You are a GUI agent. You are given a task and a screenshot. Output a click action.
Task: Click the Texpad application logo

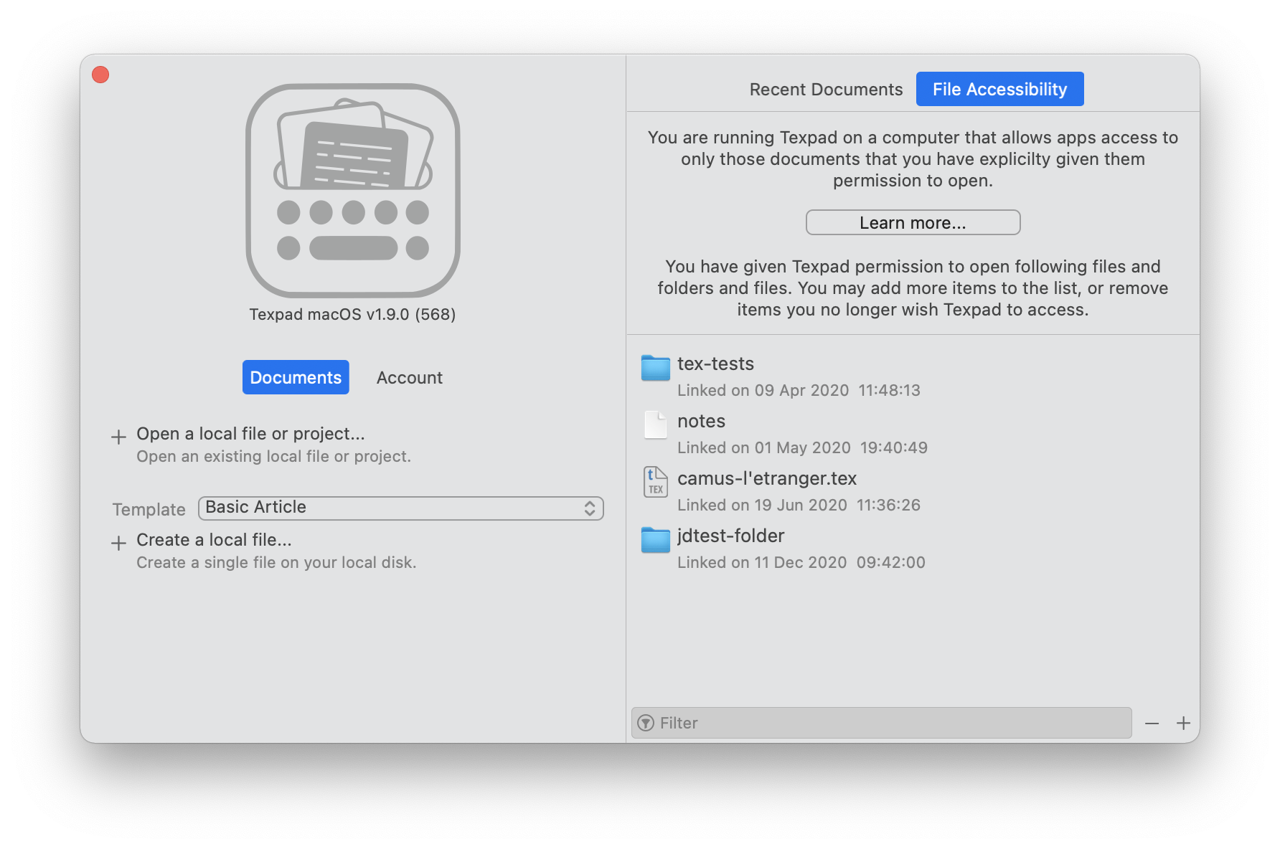point(352,190)
